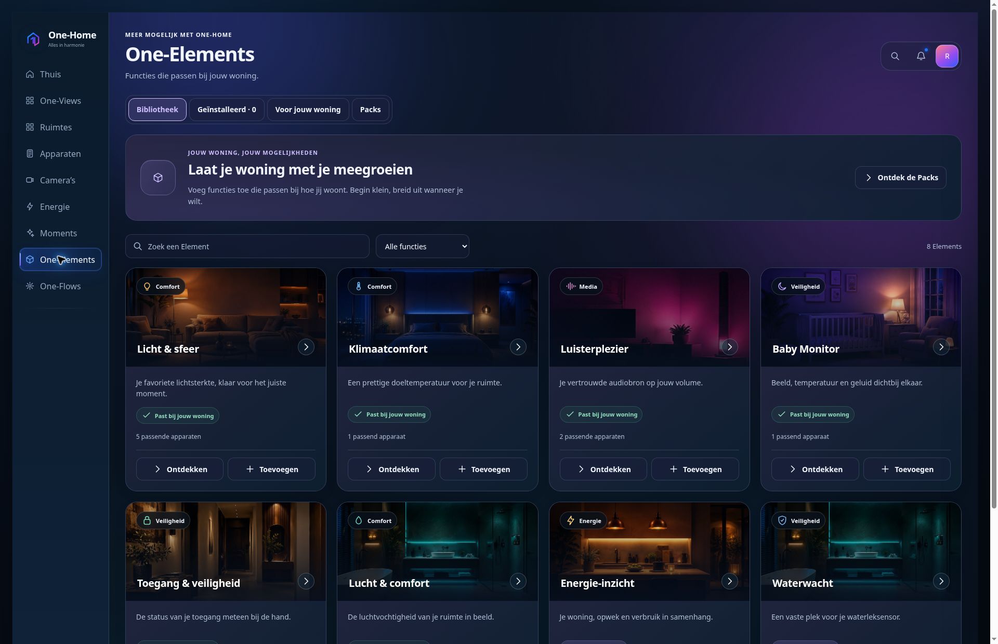Image resolution: width=998 pixels, height=644 pixels.
Task: Click the arrow icon on Licht & sfeer
Action: 306,347
